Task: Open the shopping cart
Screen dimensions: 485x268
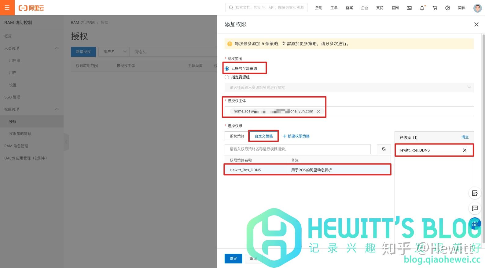Action: [435, 8]
